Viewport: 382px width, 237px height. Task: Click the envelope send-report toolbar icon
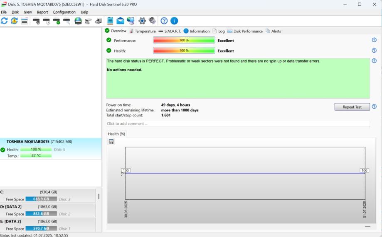click(120, 21)
